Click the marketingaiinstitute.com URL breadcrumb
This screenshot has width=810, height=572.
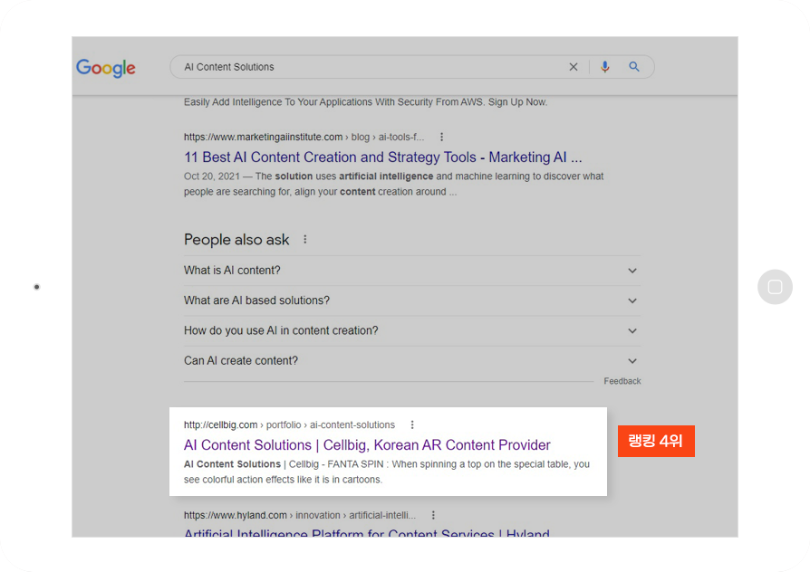coord(304,137)
